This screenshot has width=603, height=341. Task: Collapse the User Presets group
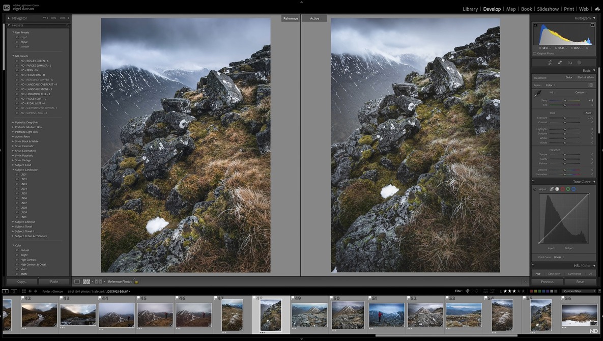tap(13, 32)
